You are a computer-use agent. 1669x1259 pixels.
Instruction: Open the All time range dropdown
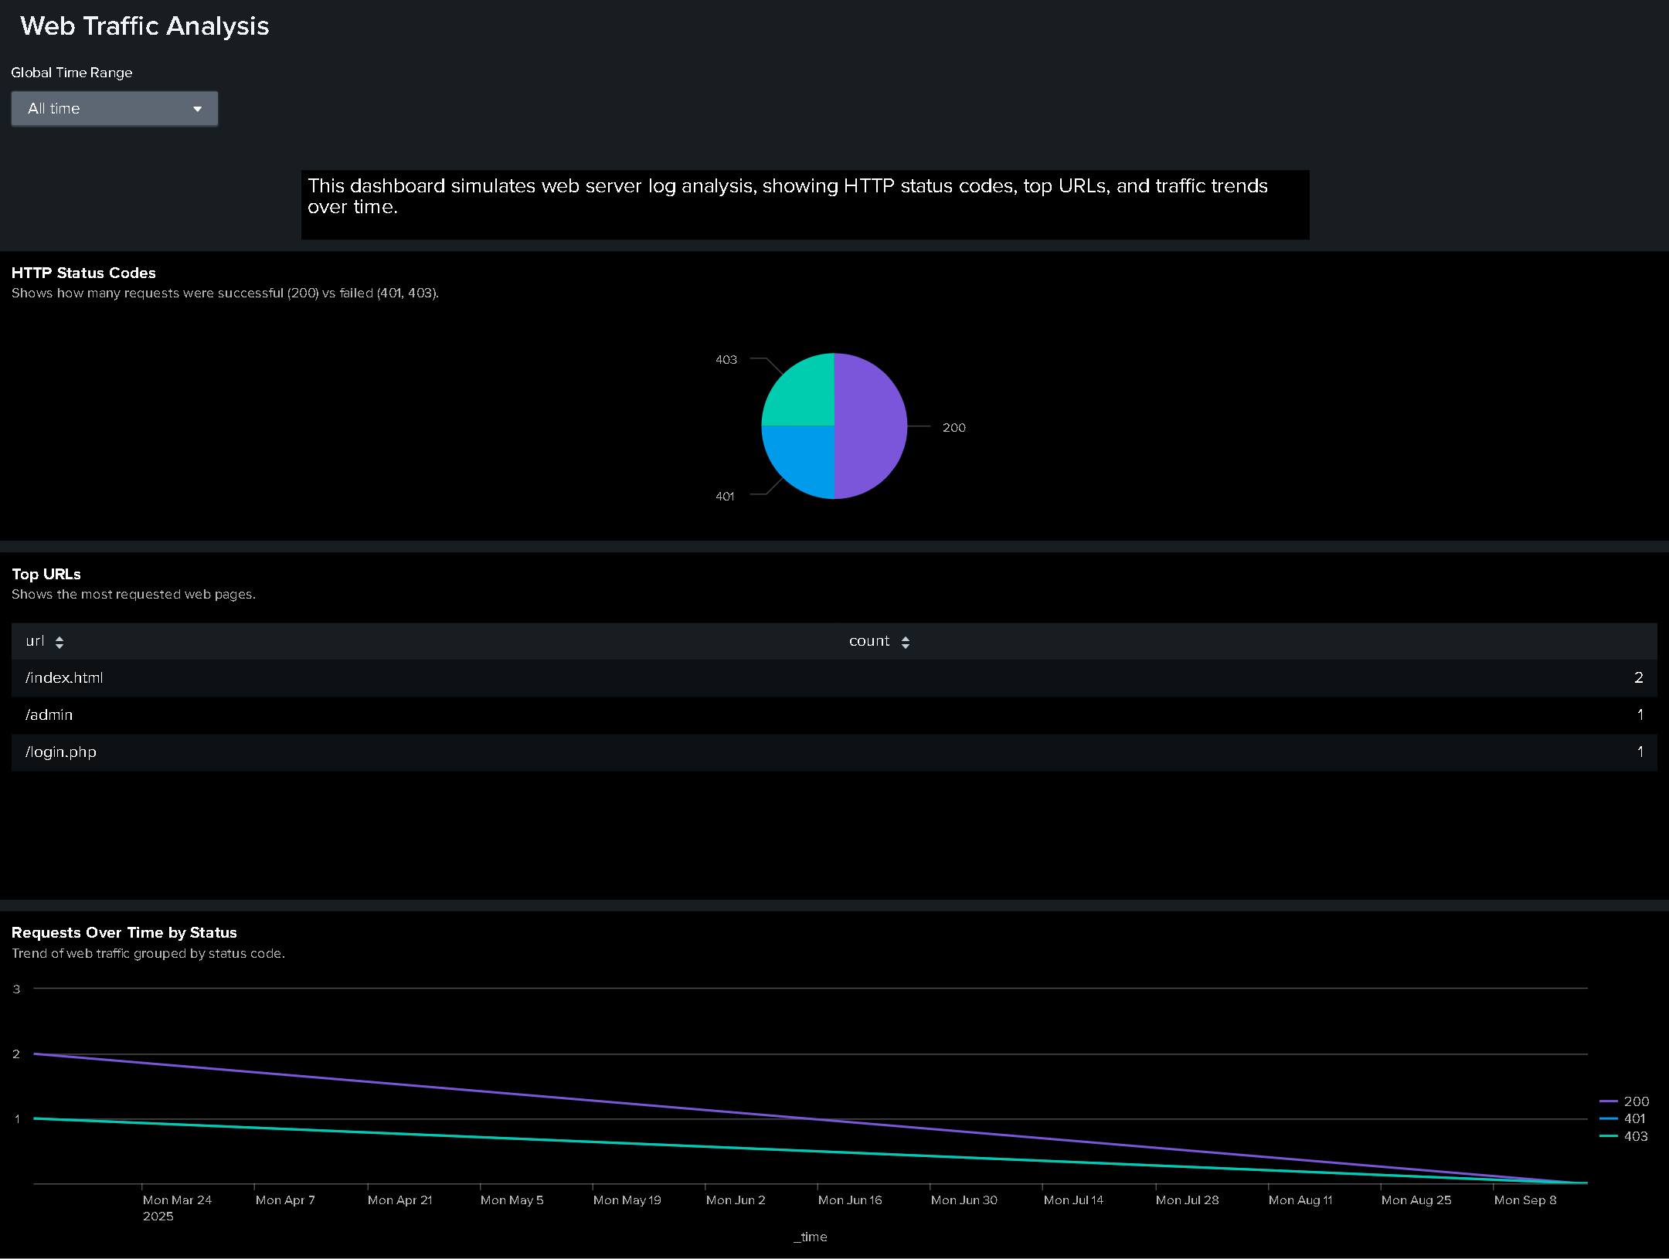pyautogui.click(x=114, y=109)
